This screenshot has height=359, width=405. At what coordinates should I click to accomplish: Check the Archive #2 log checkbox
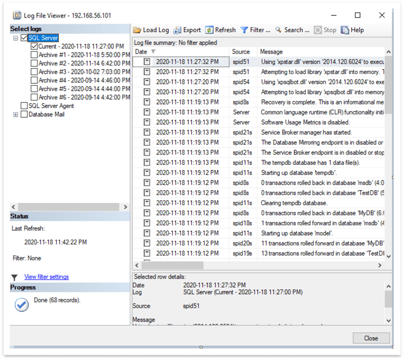coord(34,64)
